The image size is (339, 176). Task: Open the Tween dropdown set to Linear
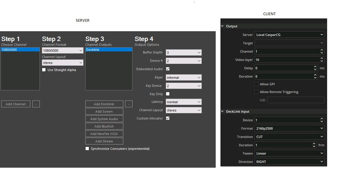tap(289, 153)
